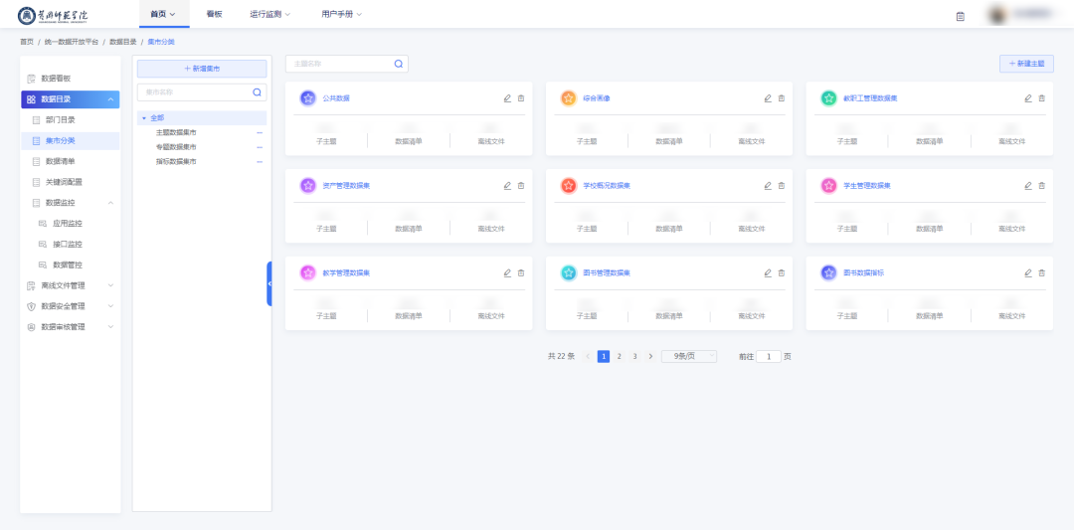
Task: Open the 运行监测 top menu
Action: (x=269, y=14)
